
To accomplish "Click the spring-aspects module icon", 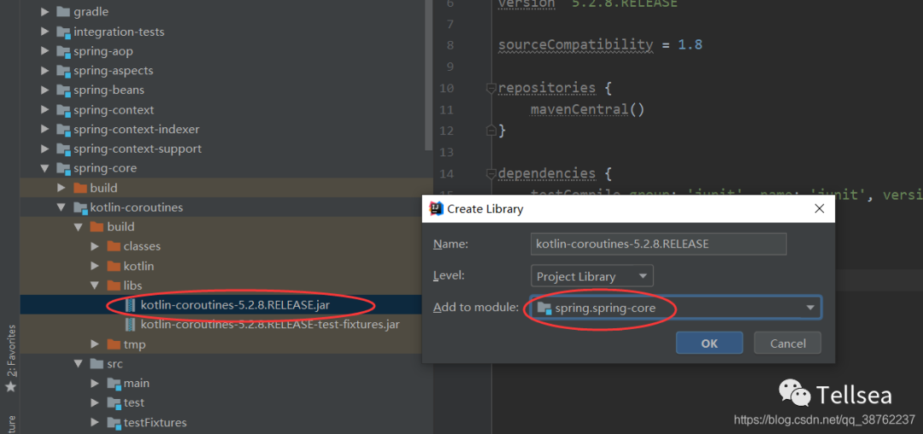I will click(x=63, y=71).
